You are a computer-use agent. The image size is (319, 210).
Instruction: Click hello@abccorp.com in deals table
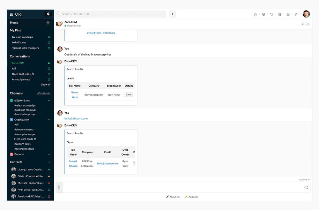coord(108,164)
